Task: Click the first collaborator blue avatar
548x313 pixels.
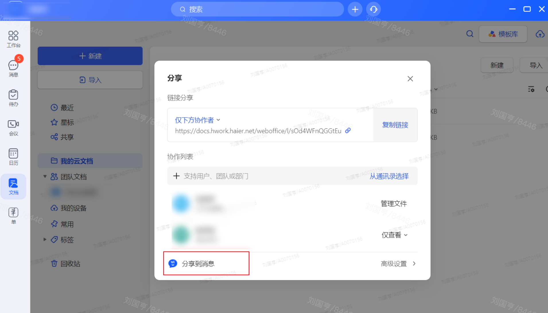Action: coord(181,204)
